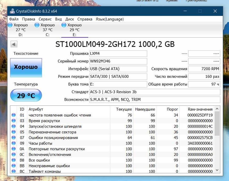Select row Переназначенные сектора
229x181 pixels.
pos(112,132)
